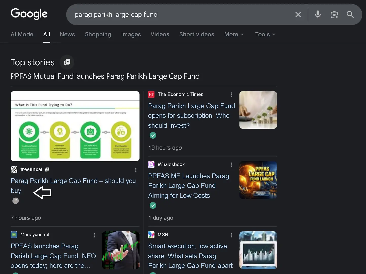The image size is (366, 274).
Task: Click the magnifying glass search button
Action: pos(350,15)
